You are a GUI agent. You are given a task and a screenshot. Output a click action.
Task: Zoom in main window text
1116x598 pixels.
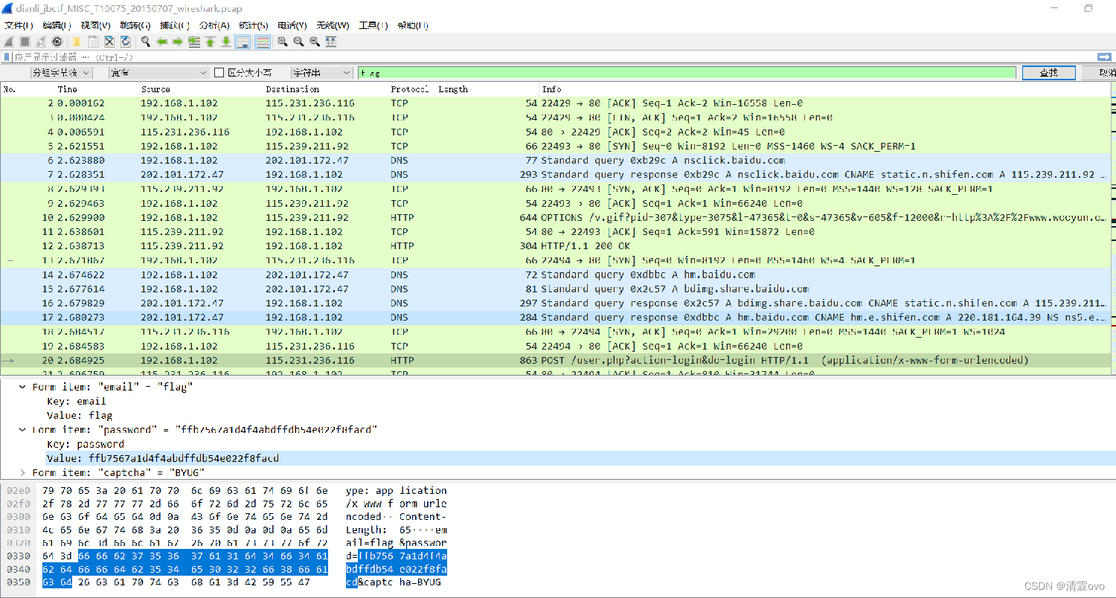(x=283, y=42)
